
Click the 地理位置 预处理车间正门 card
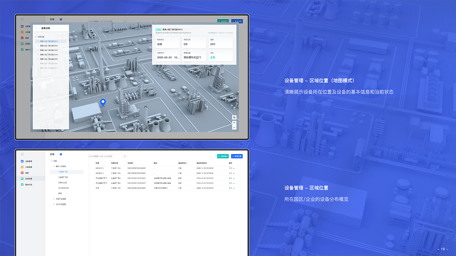[x=194, y=55]
